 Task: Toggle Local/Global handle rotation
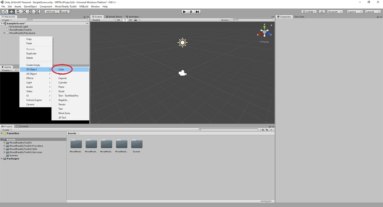tap(63, 12)
